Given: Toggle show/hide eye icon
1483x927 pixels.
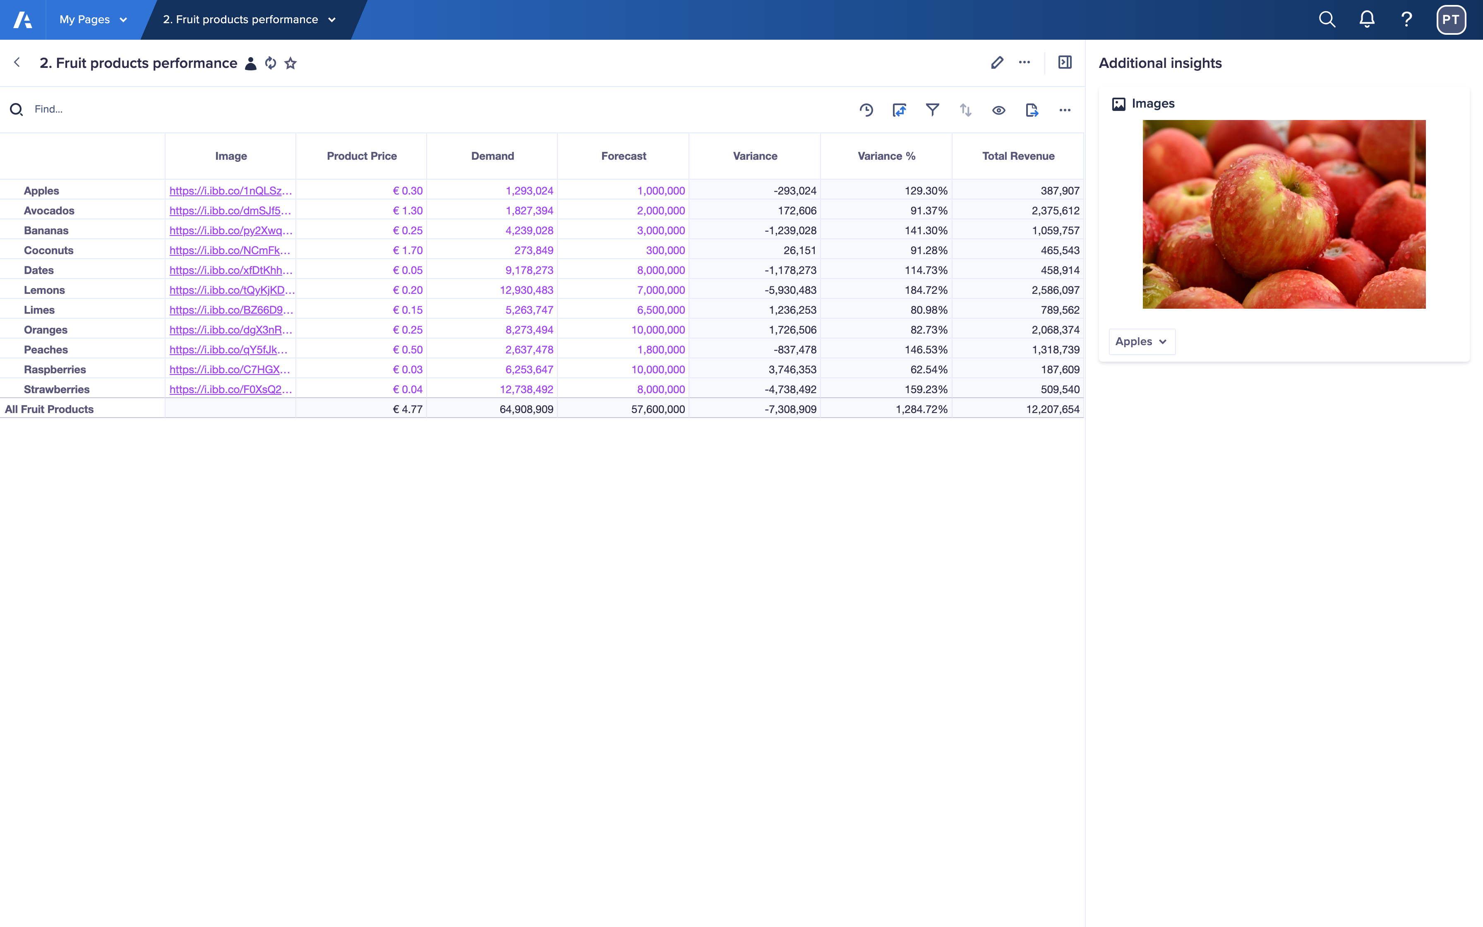Looking at the screenshot, I should (x=998, y=110).
